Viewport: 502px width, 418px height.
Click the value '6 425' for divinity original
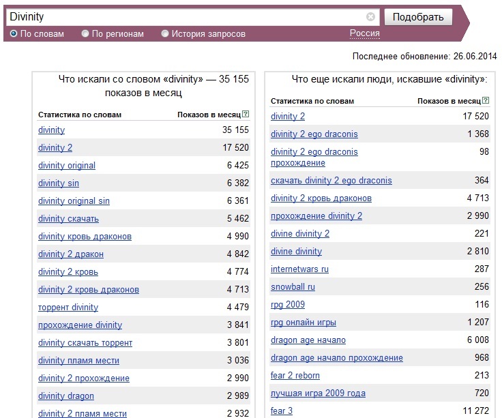tap(237, 166)
